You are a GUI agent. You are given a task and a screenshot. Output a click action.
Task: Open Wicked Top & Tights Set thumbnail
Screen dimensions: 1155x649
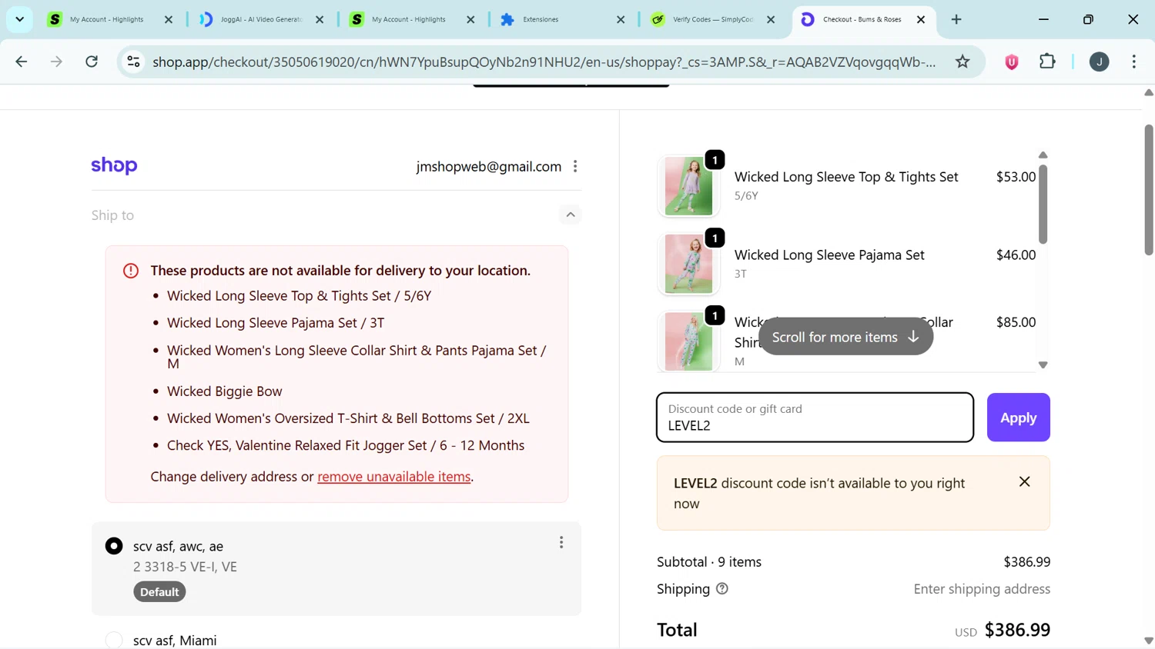pyautogui.click(x=688, y=186)
